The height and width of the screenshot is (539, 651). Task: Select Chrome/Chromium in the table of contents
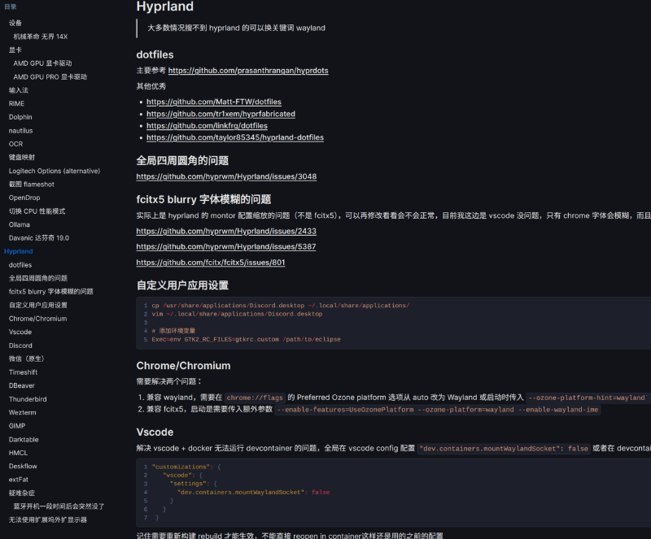(37, 319)
